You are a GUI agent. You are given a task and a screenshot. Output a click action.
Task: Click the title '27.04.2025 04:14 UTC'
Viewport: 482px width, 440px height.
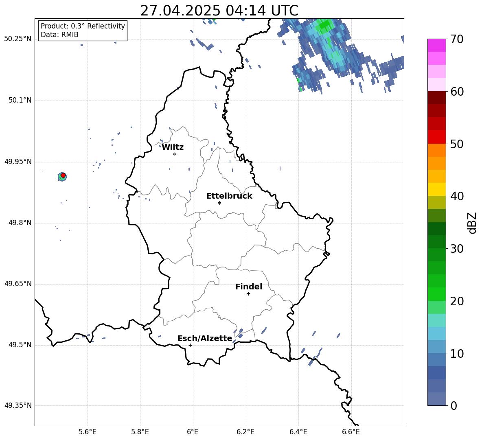[219, 11]
